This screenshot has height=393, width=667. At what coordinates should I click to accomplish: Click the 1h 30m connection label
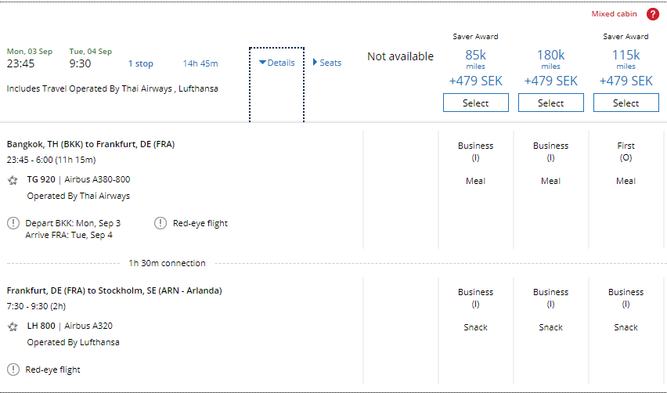(x=167, y=263)
